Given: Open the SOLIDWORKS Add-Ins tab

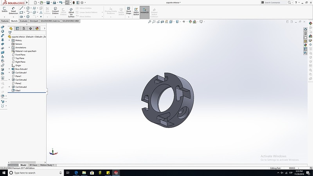Looking at the screenshot, I should pos(50,21).
